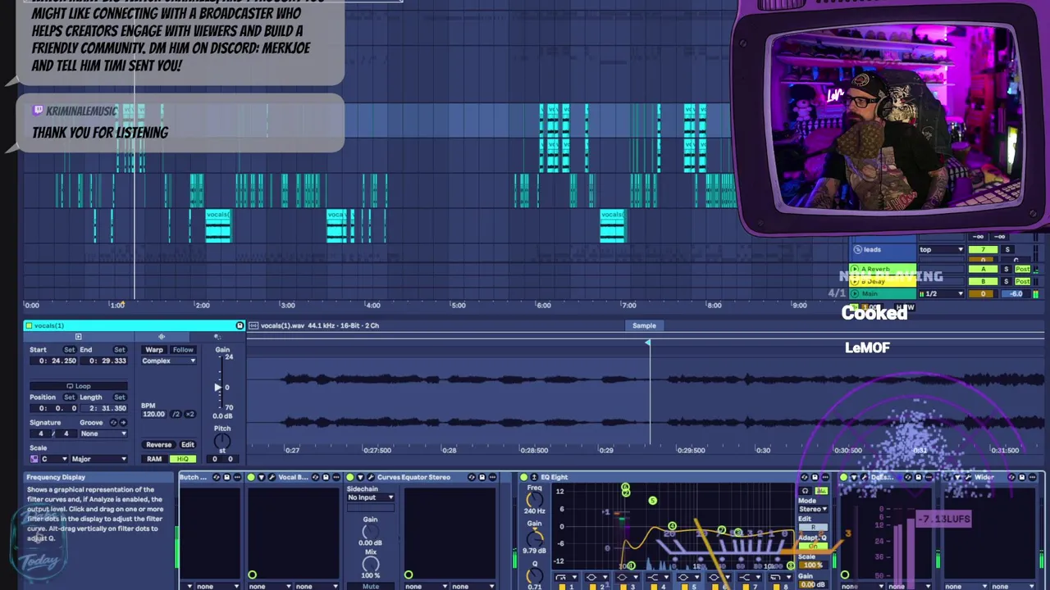This screenshot has width=1050, height=590.
Task: Open the clip envelopes tab icon
Action: 217,337
